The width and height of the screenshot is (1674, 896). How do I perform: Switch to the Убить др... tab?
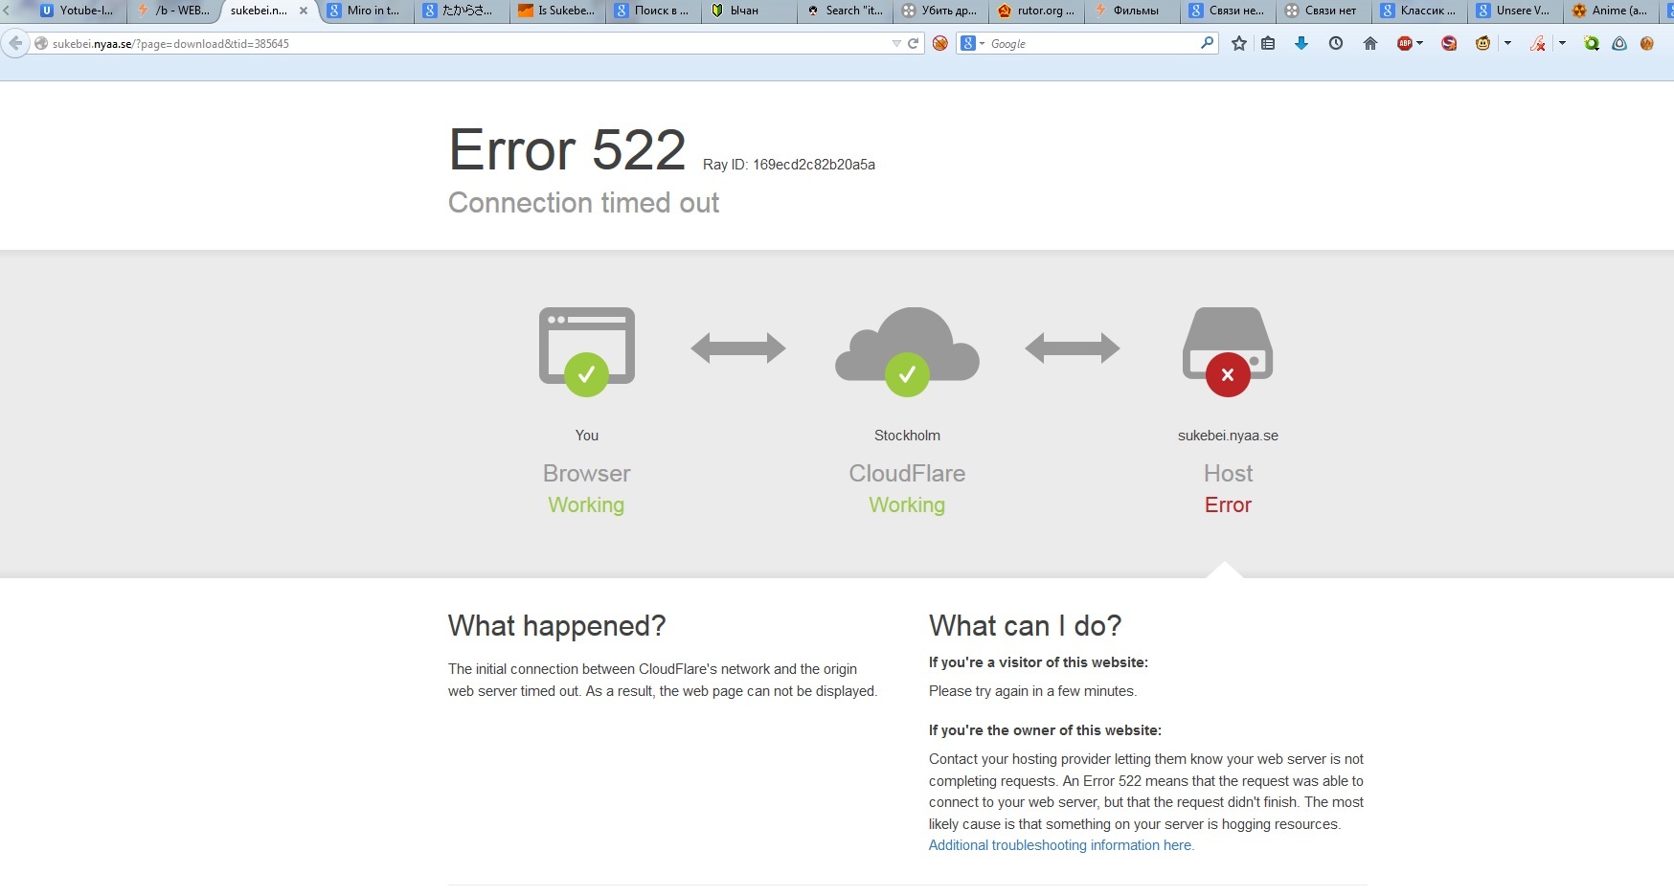[939, 11]
